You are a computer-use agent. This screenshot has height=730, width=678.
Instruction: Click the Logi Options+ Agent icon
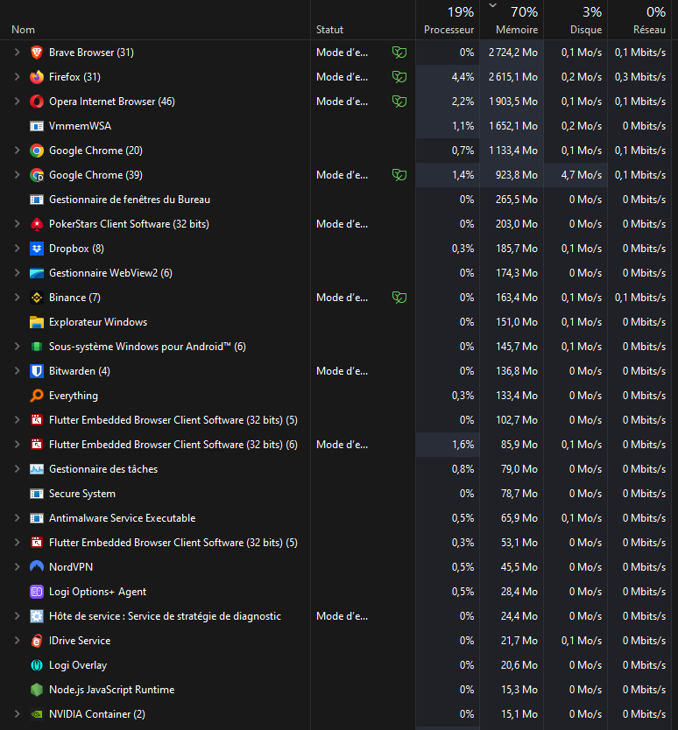pyautogui.click(x=37, y=592)
